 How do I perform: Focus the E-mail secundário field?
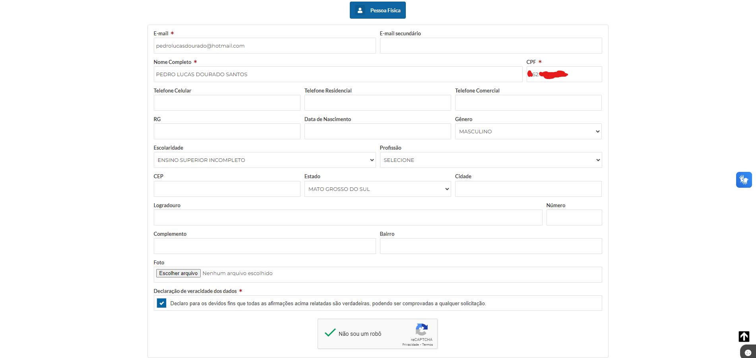tap(491, 46)
